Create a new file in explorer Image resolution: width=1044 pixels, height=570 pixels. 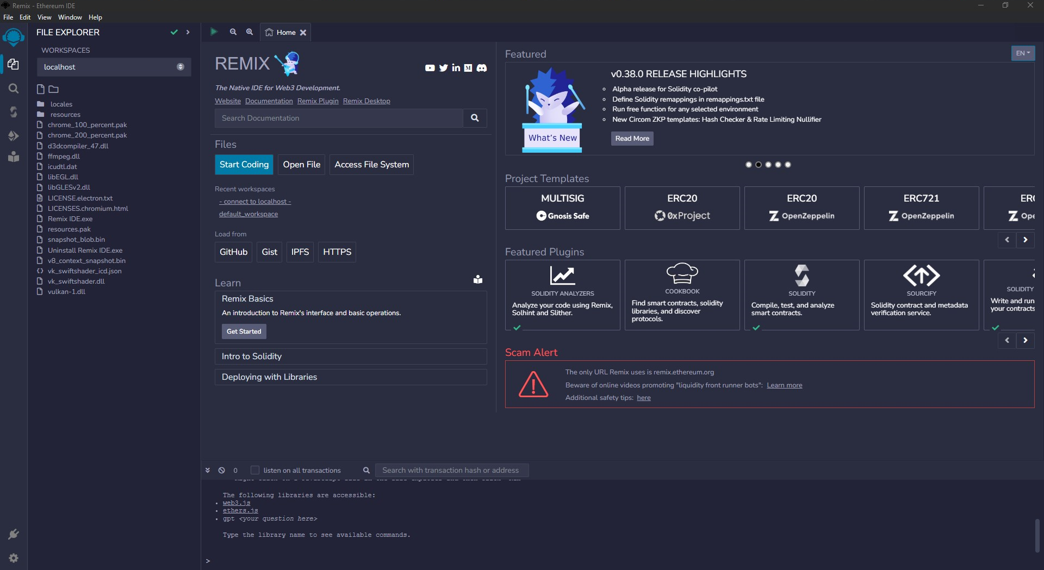41,89
